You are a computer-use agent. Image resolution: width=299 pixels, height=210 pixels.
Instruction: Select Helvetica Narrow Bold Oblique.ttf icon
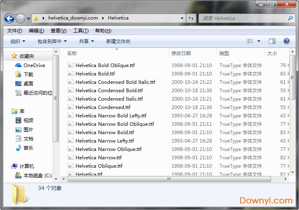[x=70, y=124]
